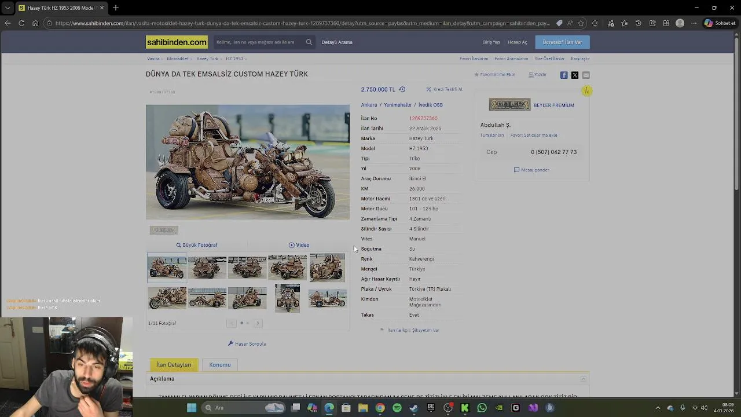
Task: Open browser history clock icon
Action: pos(639,23)
